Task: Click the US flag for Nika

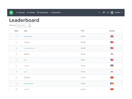Action: point(112,60)
